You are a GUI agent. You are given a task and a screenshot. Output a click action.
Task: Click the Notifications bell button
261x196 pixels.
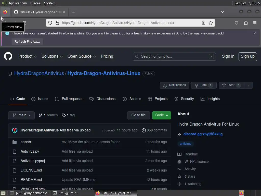pyautogui.click(x=174, y=85)
